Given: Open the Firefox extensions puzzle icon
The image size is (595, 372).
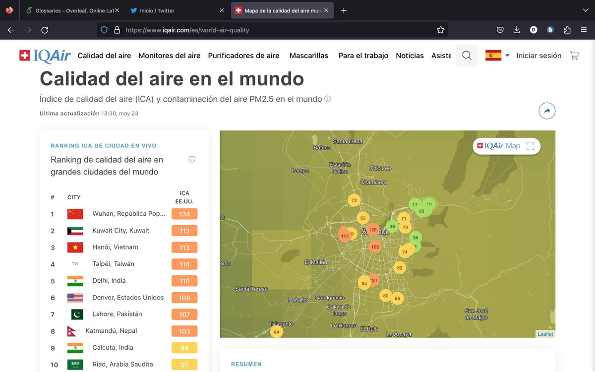Looking at the screenshot, I should 567,30.
